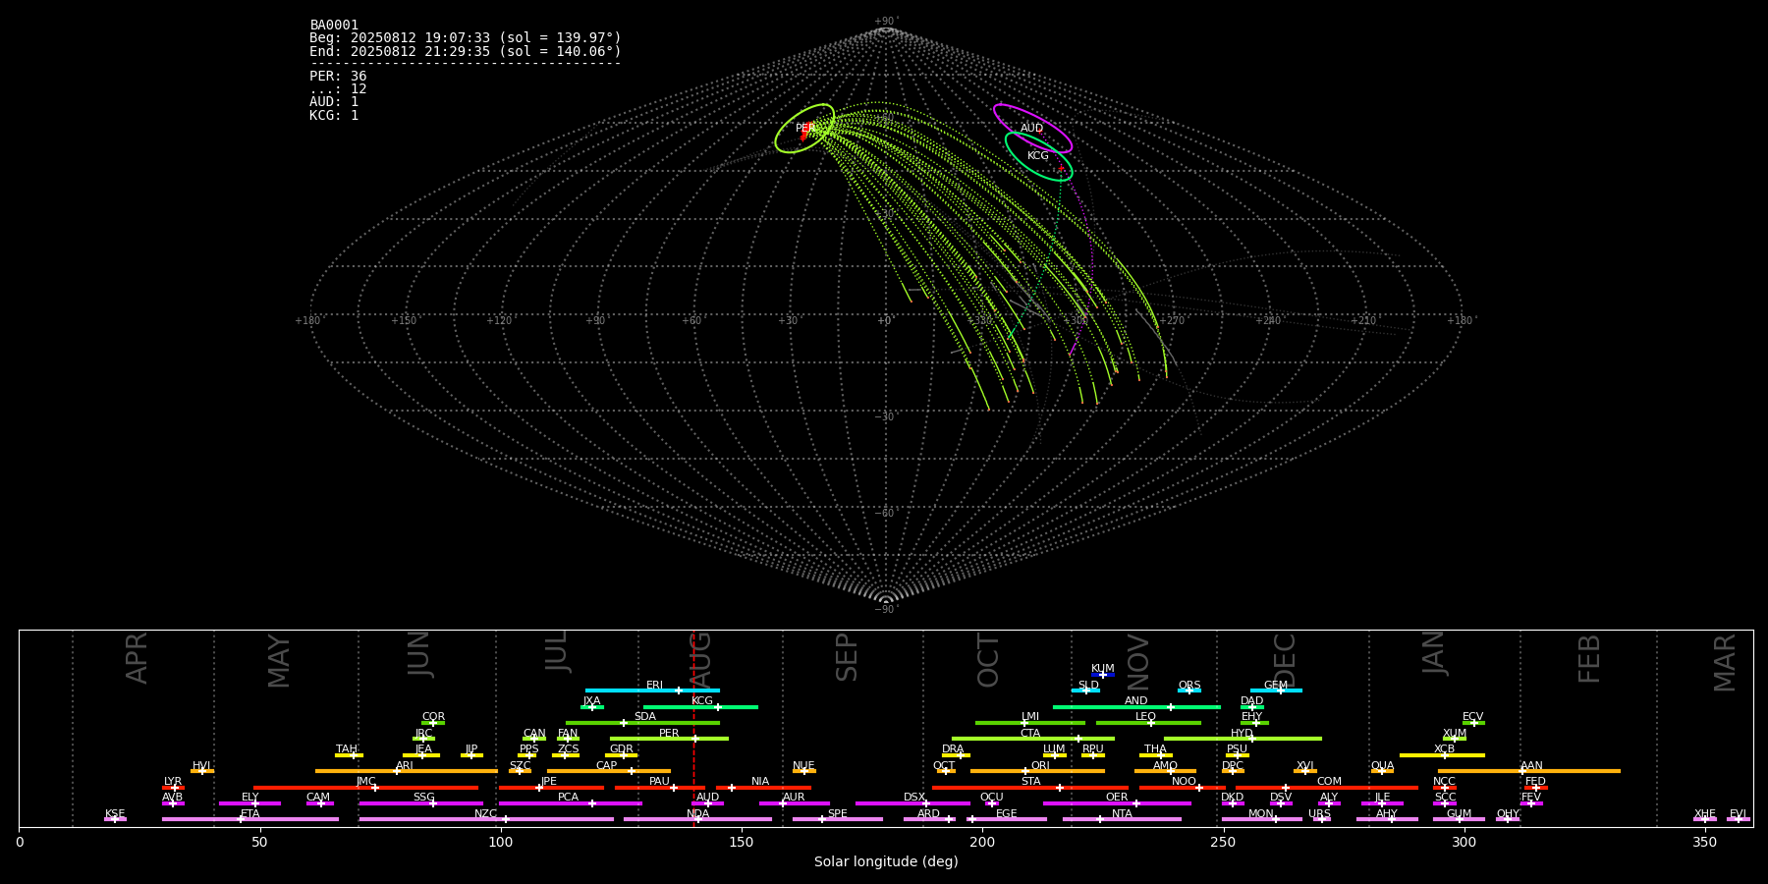The height and width of the screenshot is (884, 1768).
Task: Click the DEC month label
Action: 1285,660
